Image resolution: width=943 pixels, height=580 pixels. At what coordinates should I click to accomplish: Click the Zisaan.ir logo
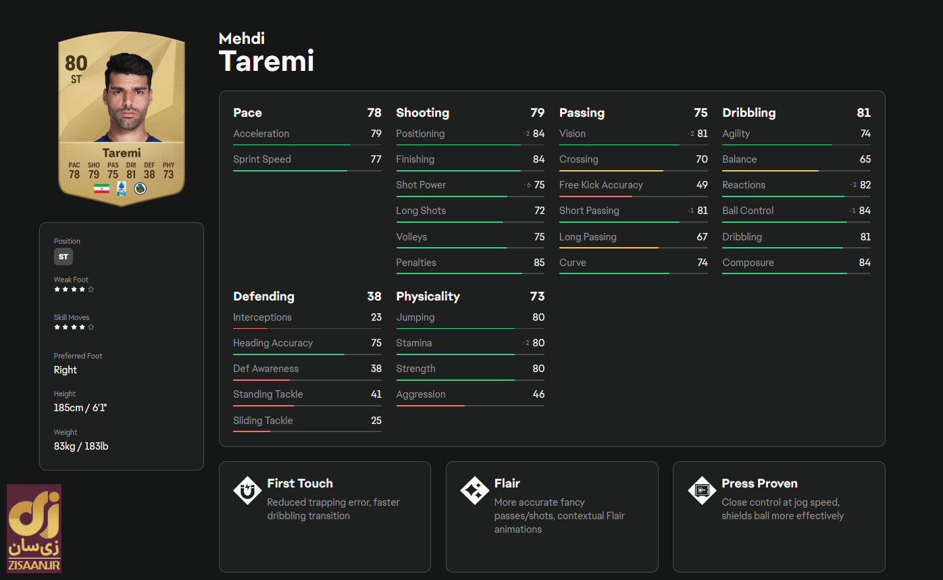point(34,528)
